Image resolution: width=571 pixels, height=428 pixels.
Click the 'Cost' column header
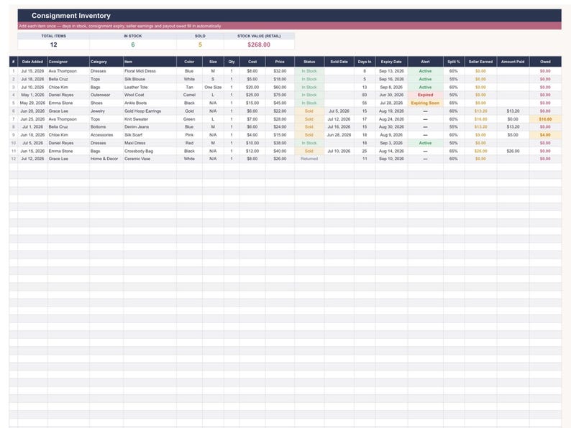[252, 62]
